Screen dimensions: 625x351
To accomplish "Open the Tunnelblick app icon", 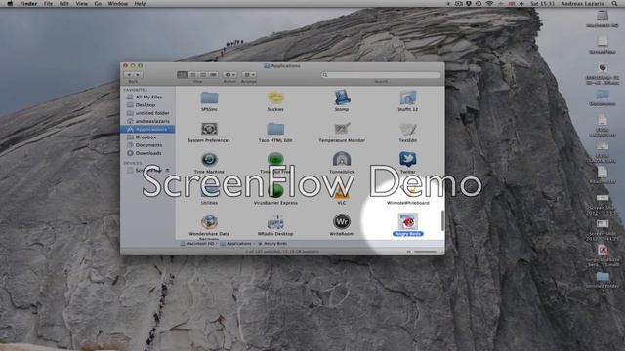I will pyautogui.click(x=342, y=160).
